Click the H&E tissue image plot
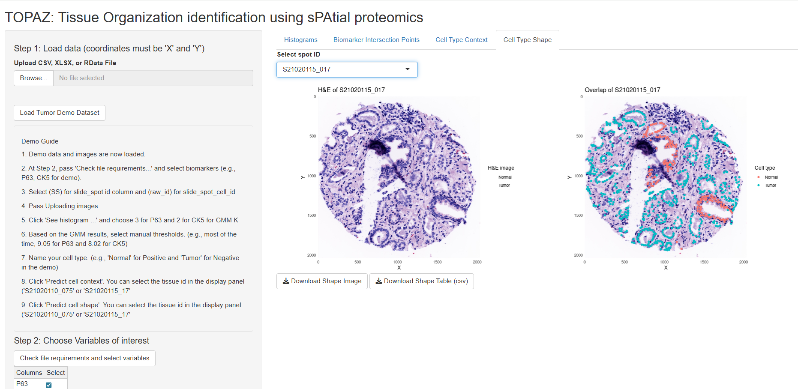Viewport: 798px width, 389px height. 397,177
